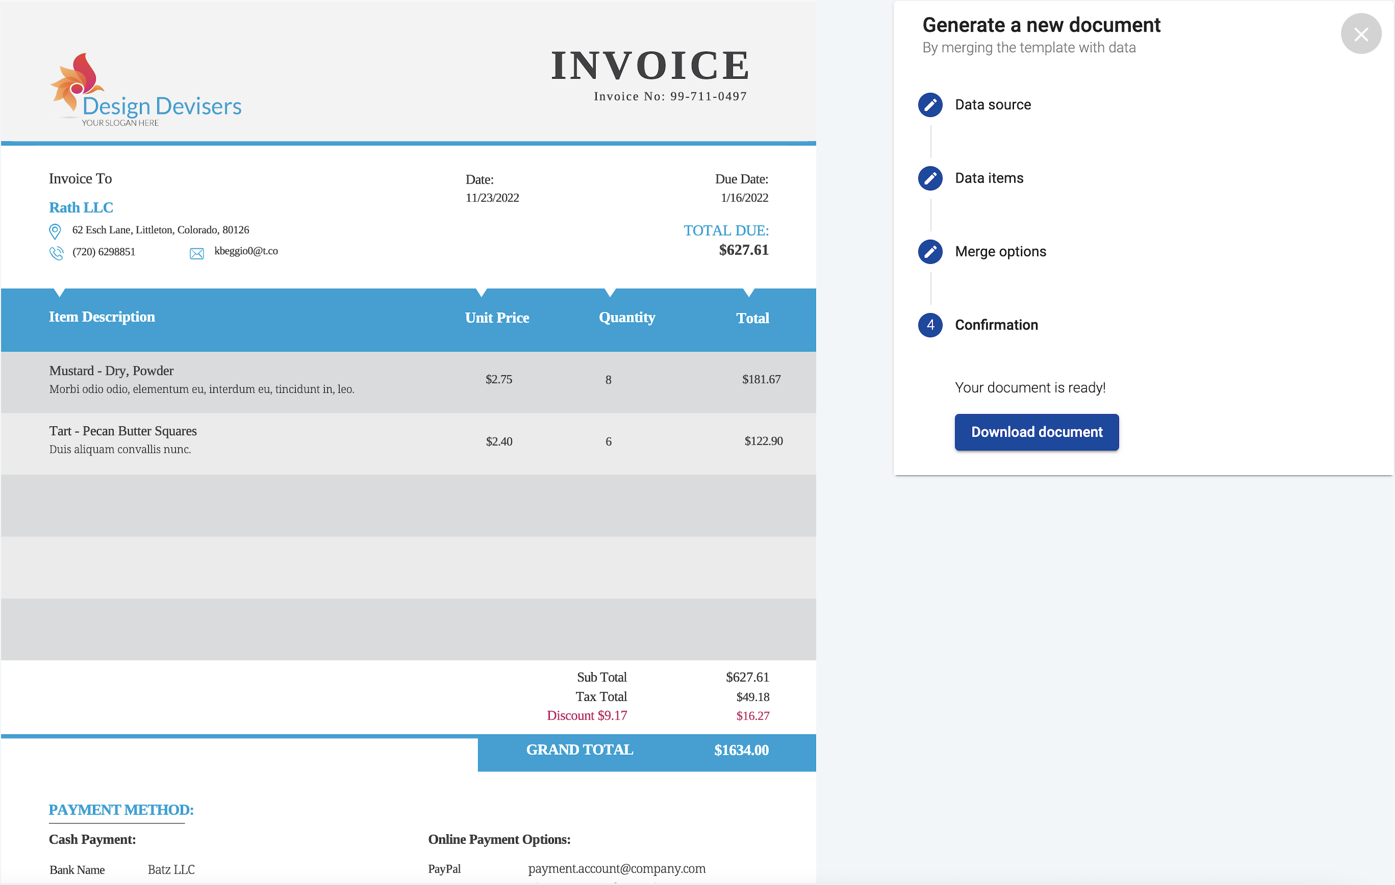Screen dimensions: 1395x885
Task: Edit the Data source step pencil icon
Action: coord(930,105)
